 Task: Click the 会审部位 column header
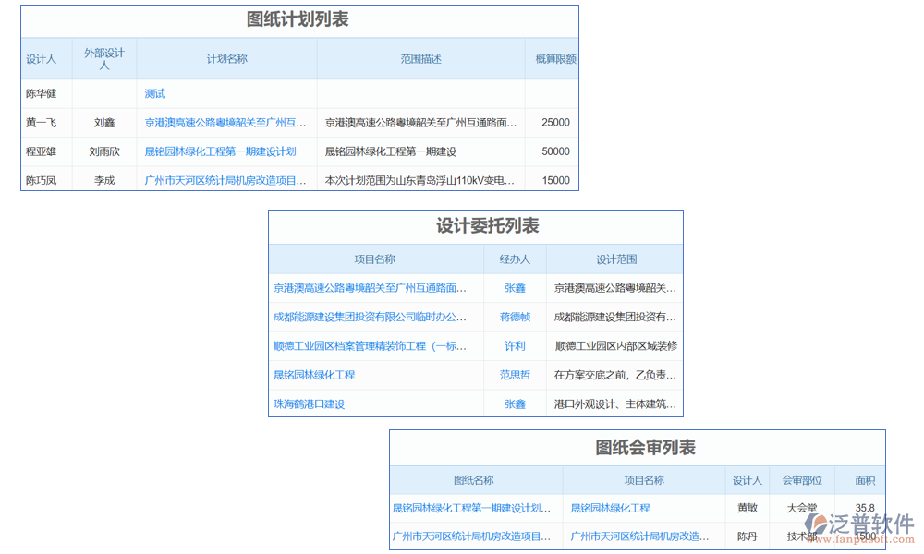click(802, 480)
